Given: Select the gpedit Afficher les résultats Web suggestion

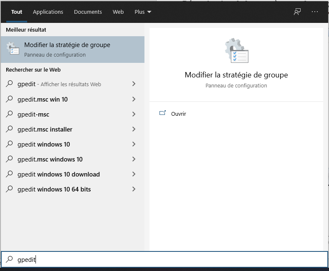Looking at the screenshot, I should coord(73,84).
